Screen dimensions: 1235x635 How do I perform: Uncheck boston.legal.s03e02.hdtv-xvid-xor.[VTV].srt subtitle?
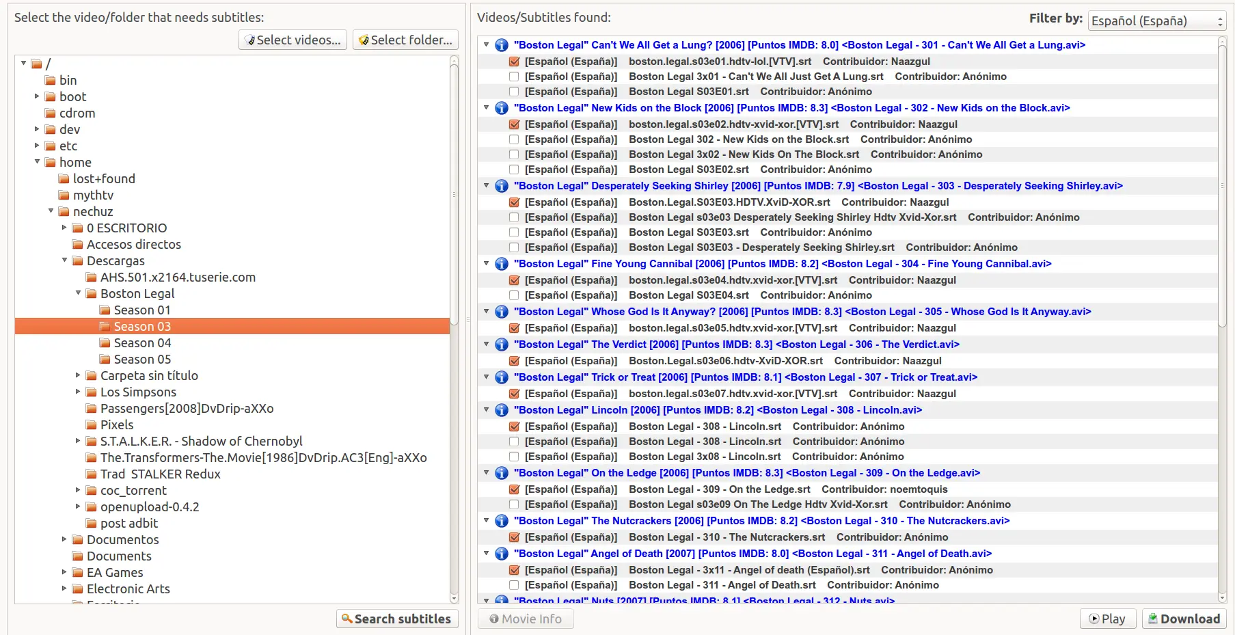point(514,124)
